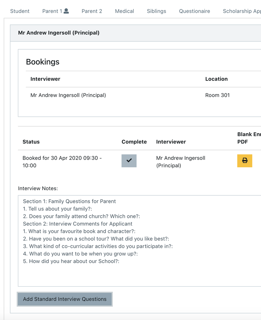Open the Scholarship App tab
Screen dimensions: 261x320
[242, 11]
